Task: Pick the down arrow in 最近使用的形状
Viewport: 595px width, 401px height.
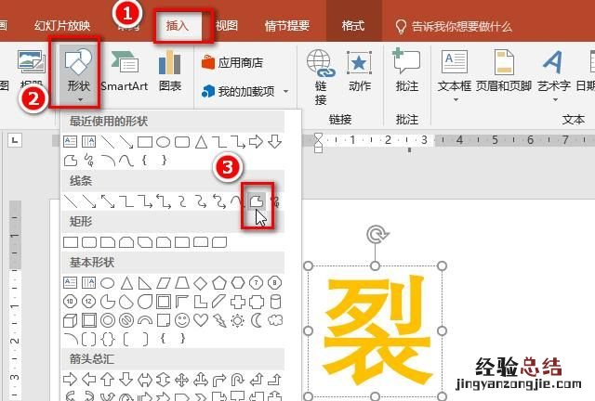Action: coord(275,142)
